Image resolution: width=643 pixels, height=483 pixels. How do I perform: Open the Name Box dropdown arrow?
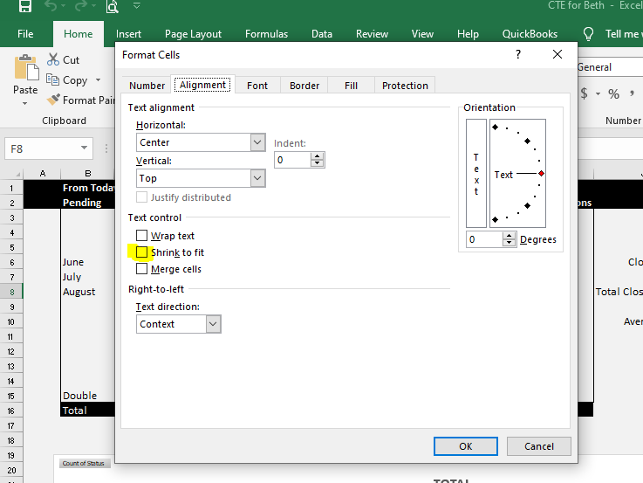pyautogui.click(x=84, y=148)
